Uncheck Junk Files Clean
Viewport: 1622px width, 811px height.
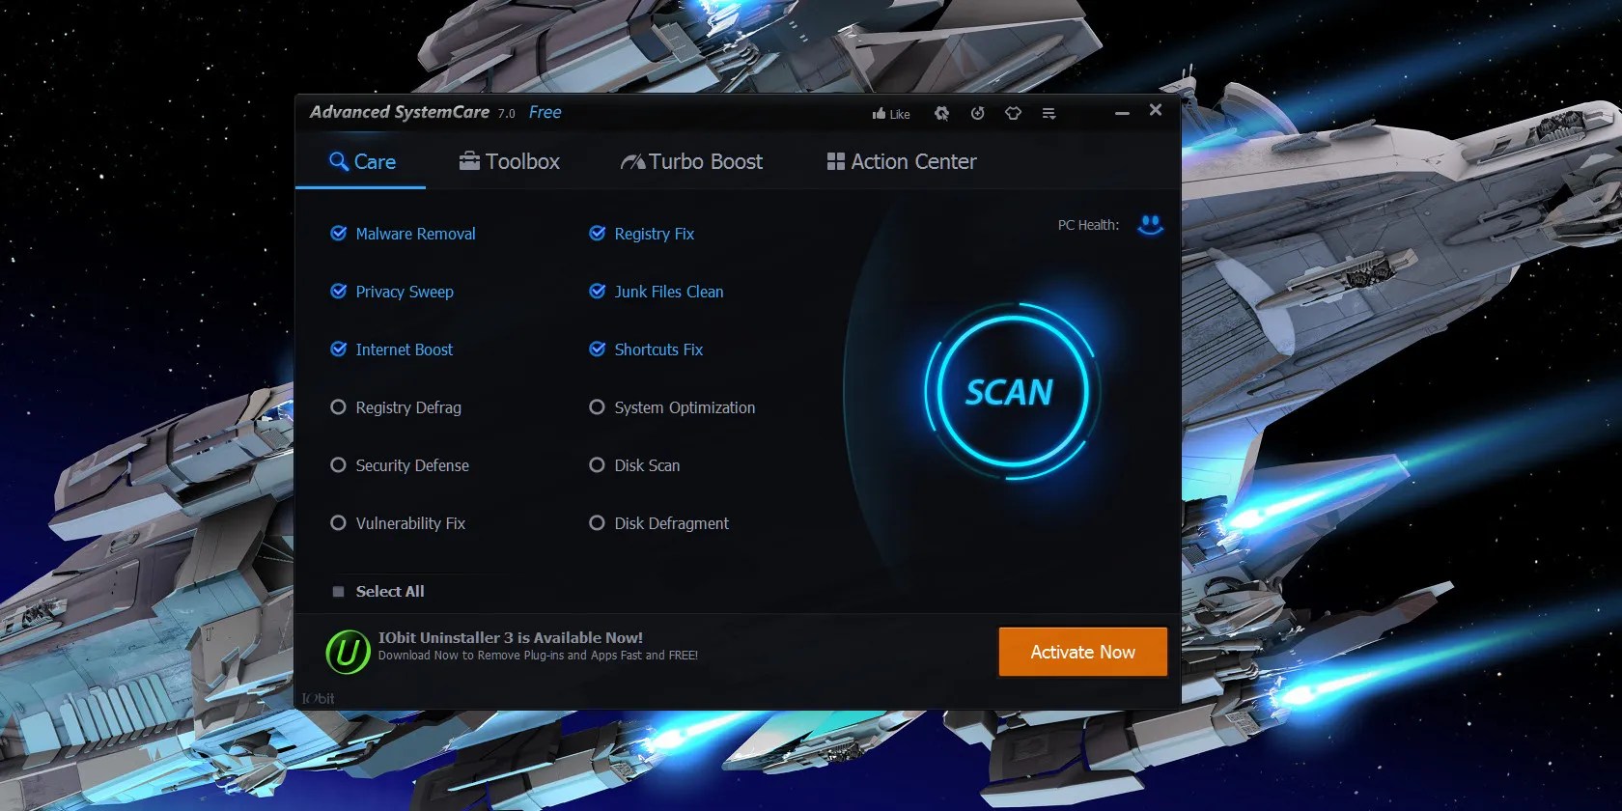point(598,291)
